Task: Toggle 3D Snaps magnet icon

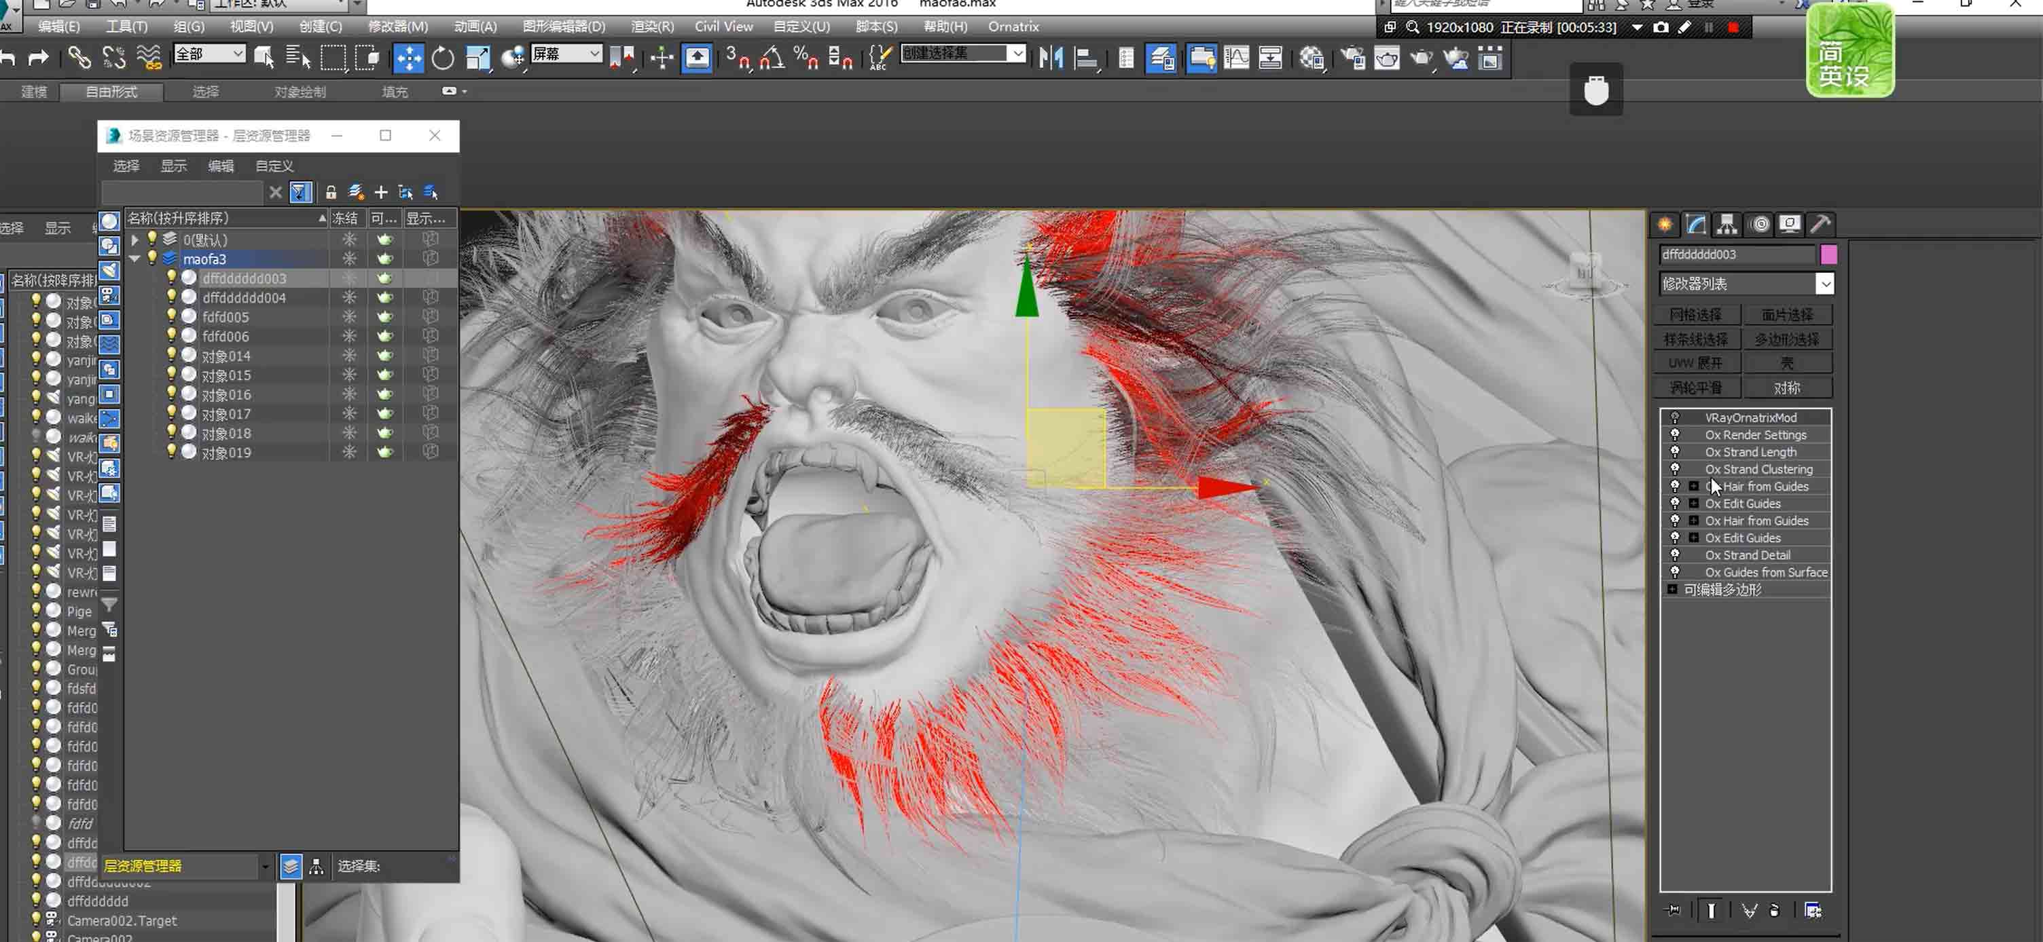Action: pyautogui.click(x=738, y=58)
